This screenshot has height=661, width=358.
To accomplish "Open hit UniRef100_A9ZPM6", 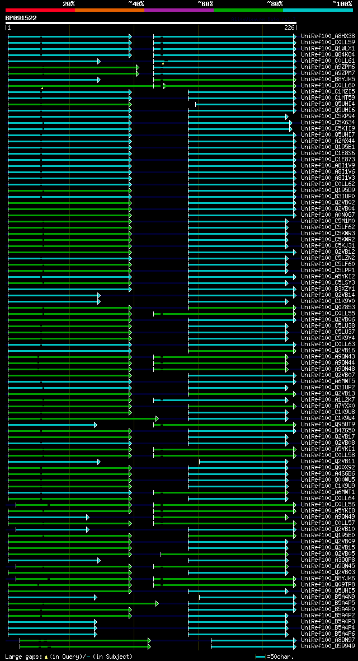I will pos(328,67).
